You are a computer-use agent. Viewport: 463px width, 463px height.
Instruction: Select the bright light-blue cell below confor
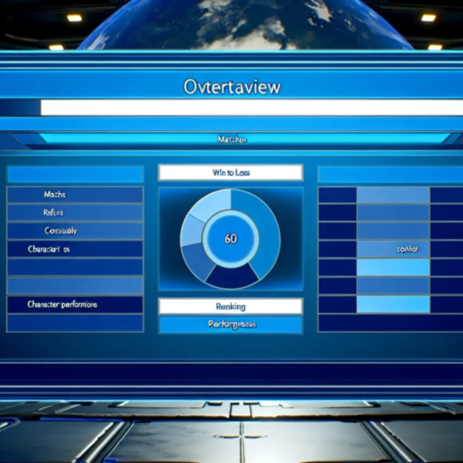tap(393, 268)
